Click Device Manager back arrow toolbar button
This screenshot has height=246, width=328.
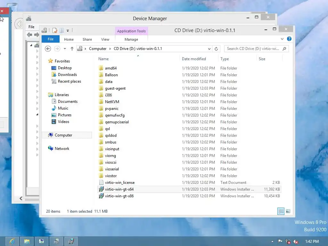(29, 35)
